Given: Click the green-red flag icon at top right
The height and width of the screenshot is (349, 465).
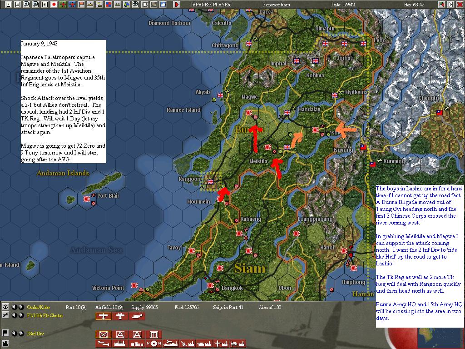Looking at the screenshot, I should 442,5.
